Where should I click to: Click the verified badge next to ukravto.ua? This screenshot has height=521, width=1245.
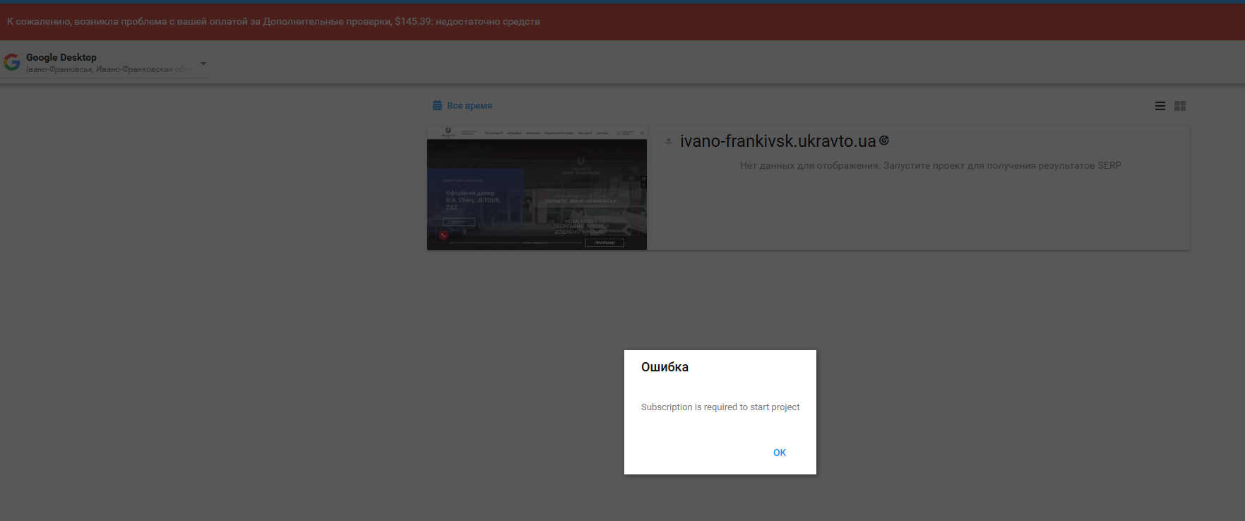click(884, 140)
